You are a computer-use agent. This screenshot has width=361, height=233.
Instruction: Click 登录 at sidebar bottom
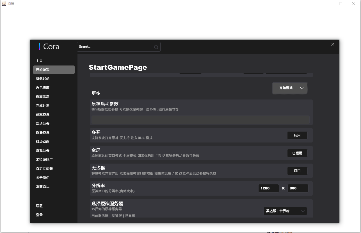click(54, 215)
